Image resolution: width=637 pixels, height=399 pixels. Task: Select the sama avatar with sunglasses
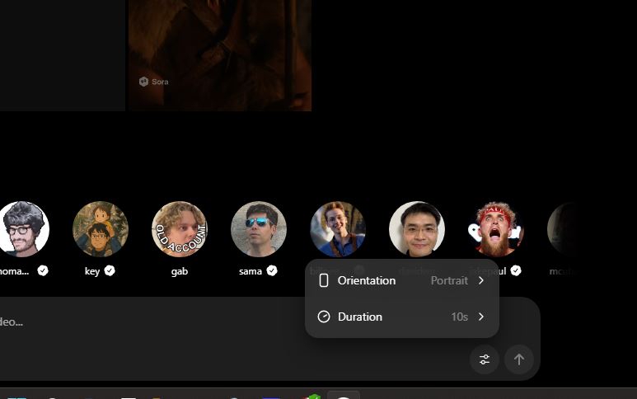point(259,229)
